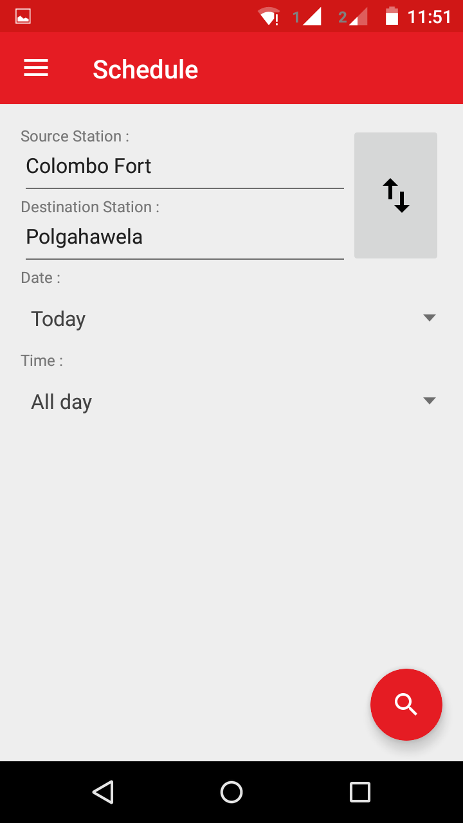Image resolution: width=463 pixels, height=823 pixels.
Task: Tap the red search floating button
Action: point(406,704)
